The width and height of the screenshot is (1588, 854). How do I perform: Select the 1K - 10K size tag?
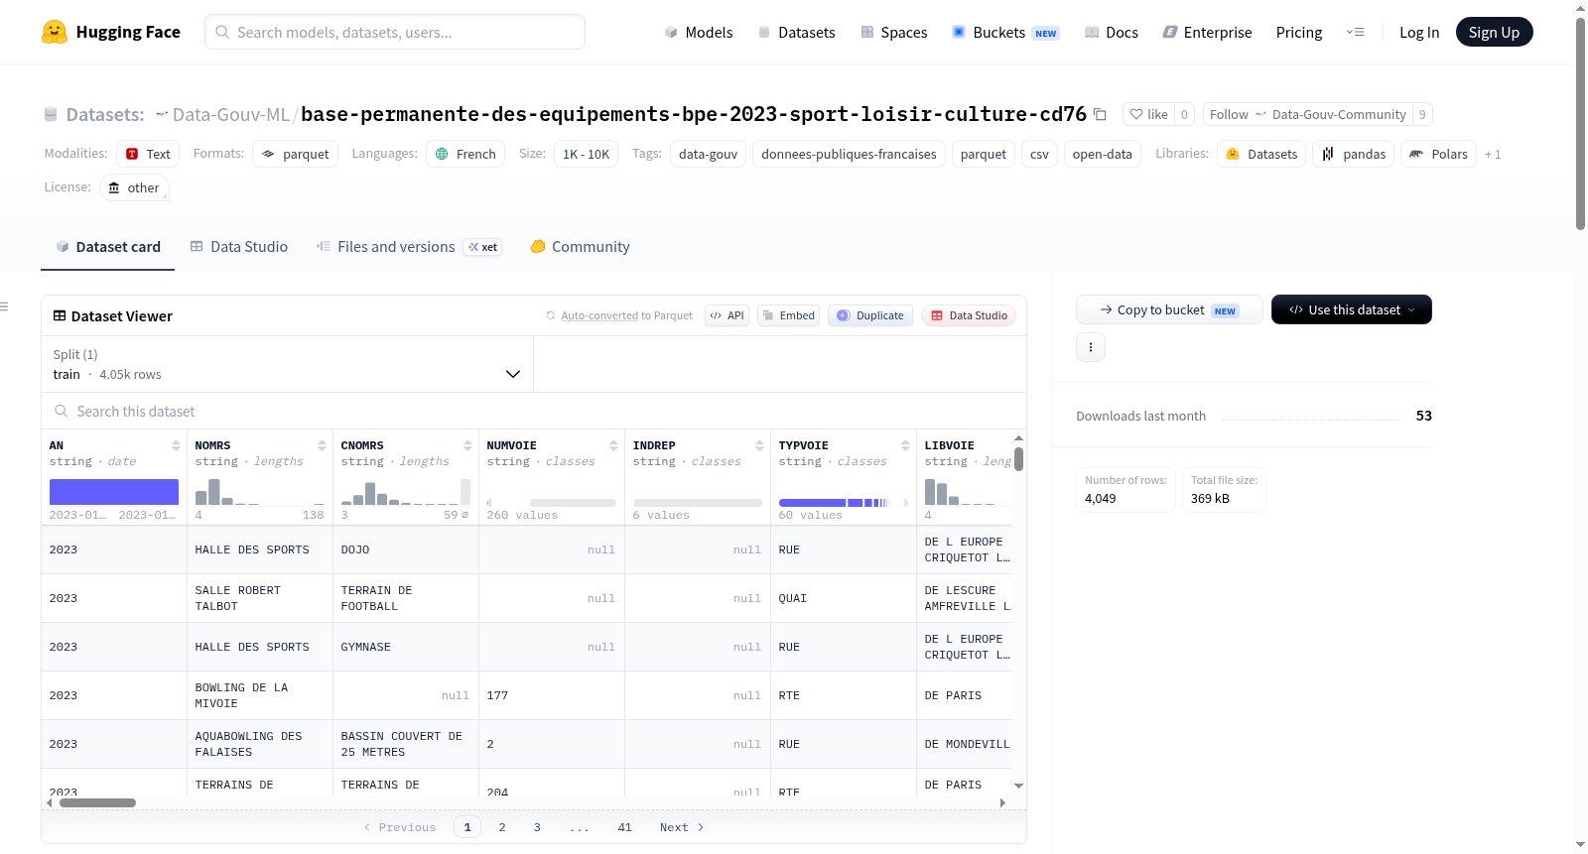[586, 154]
